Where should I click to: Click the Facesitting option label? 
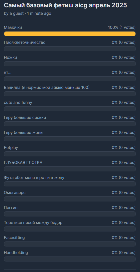(14, 237)
